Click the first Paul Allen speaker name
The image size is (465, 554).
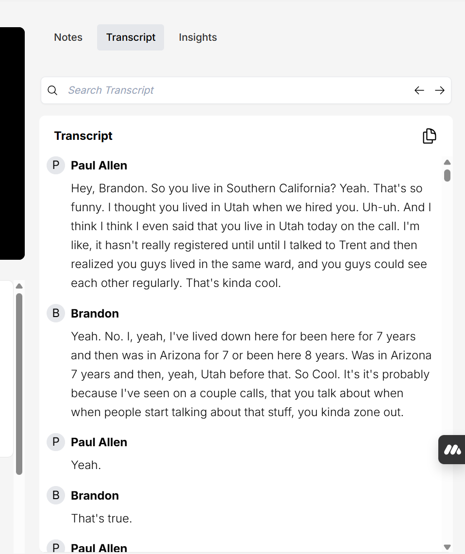coord(99,165)
